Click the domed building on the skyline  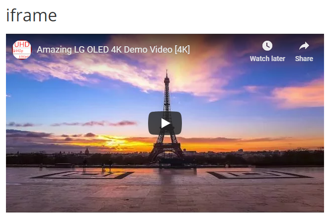[x=86, y=151]
